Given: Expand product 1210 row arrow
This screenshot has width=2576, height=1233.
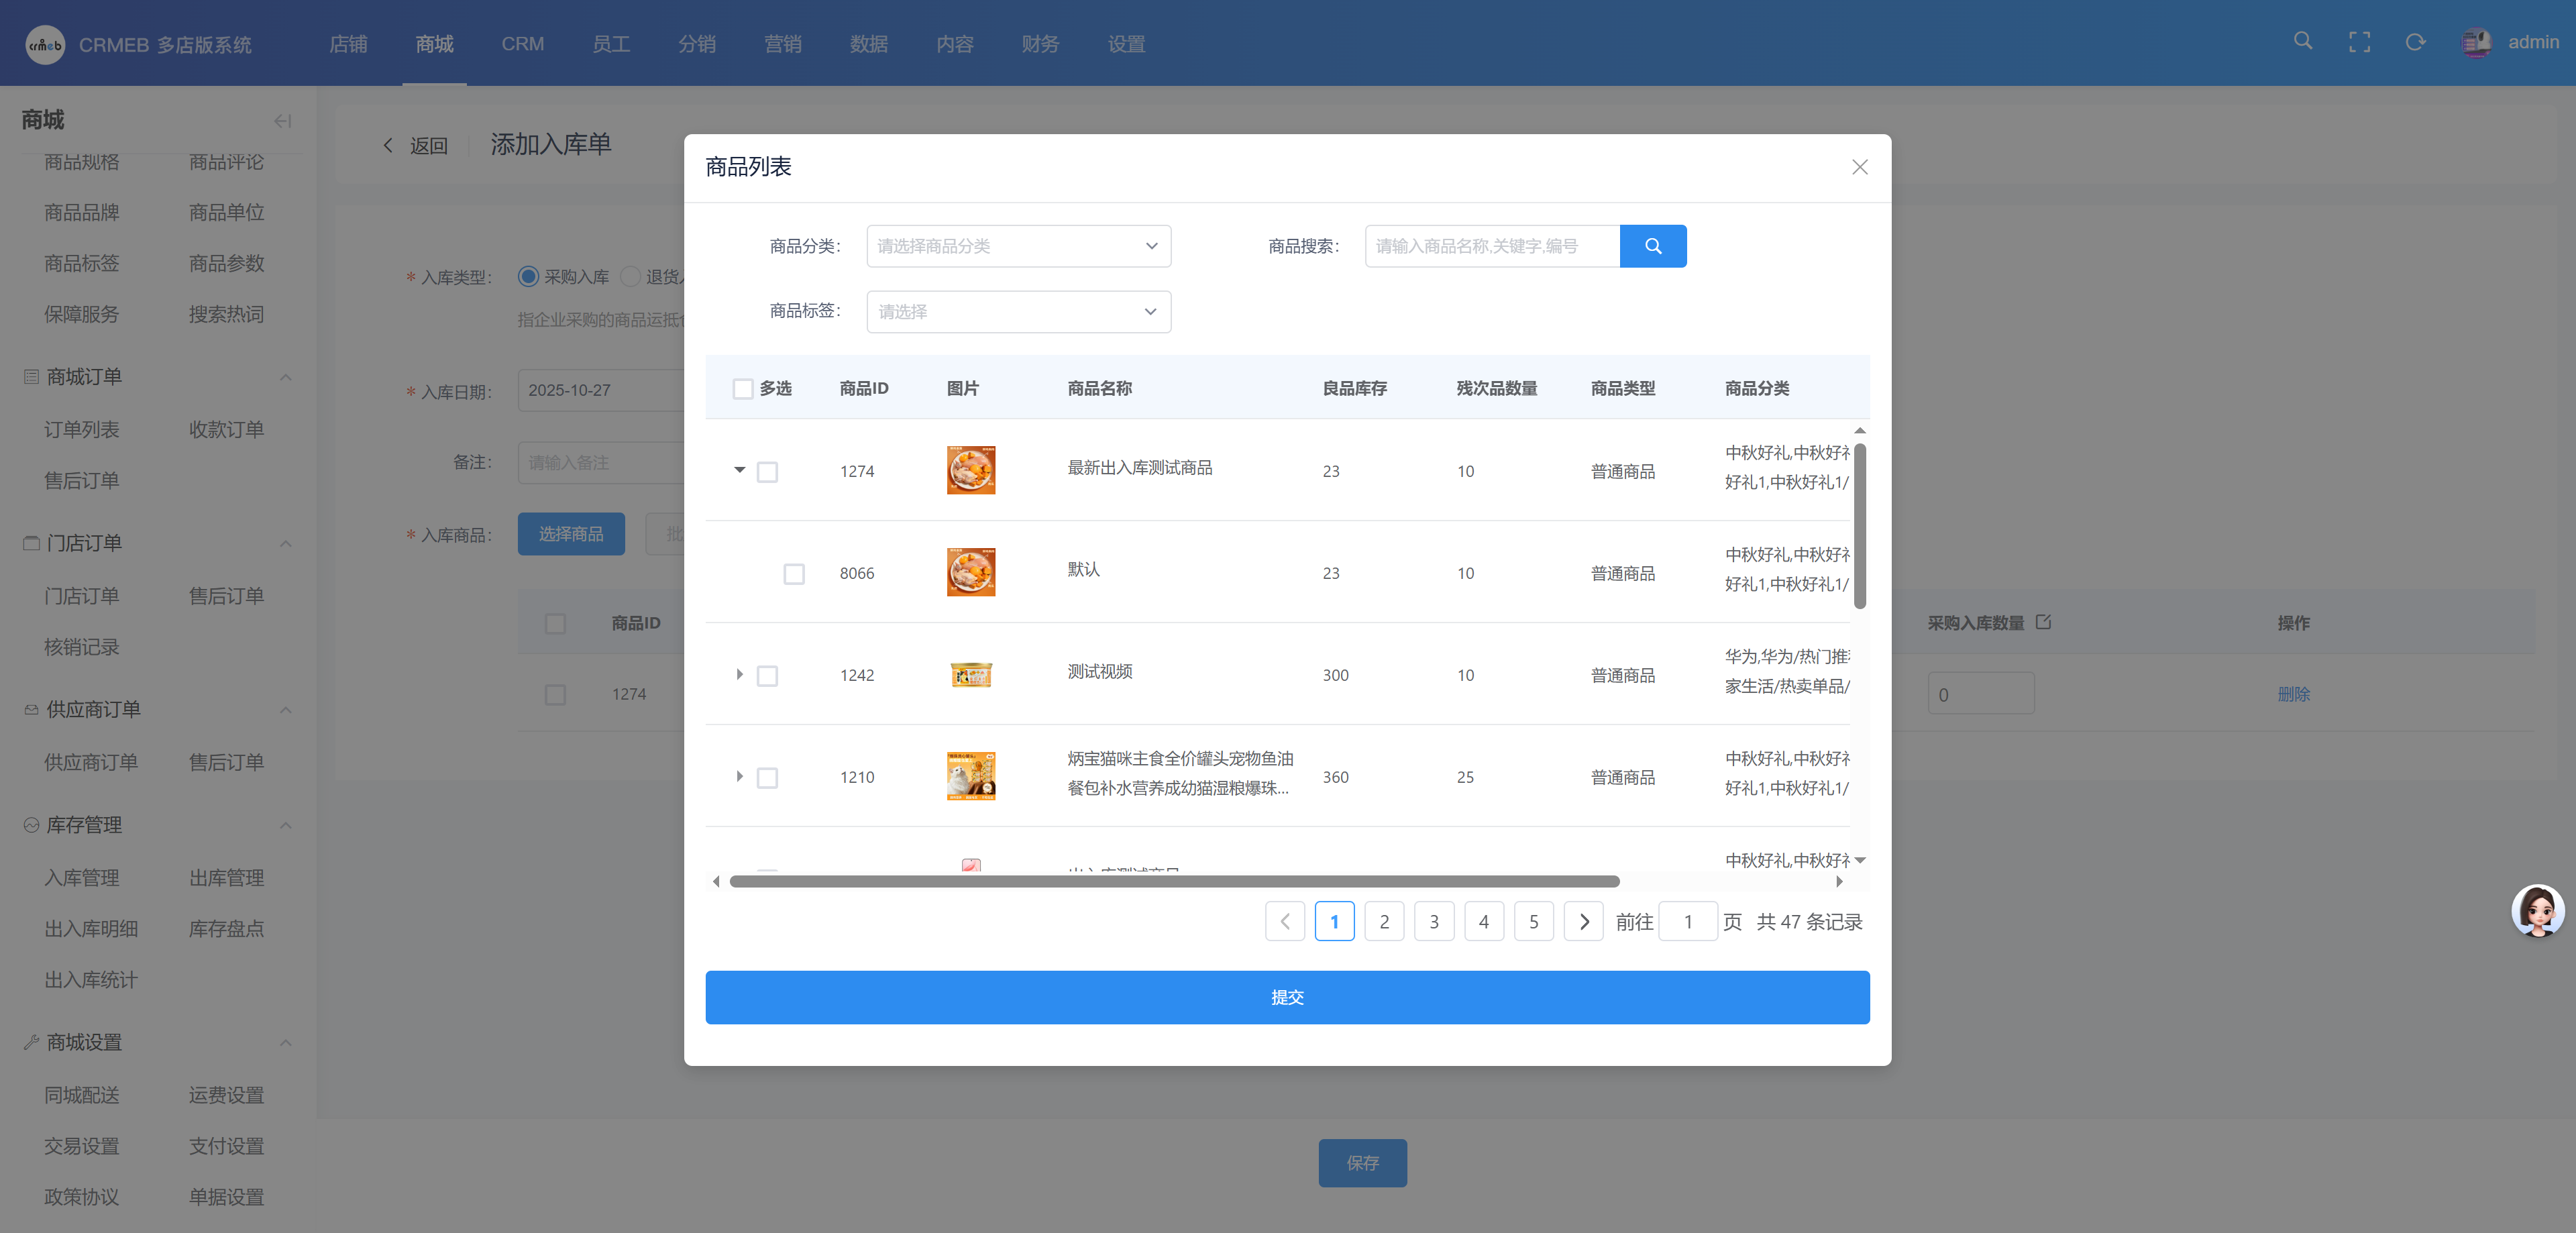Looking at the screenshot, I should click(x=739, y=776).
